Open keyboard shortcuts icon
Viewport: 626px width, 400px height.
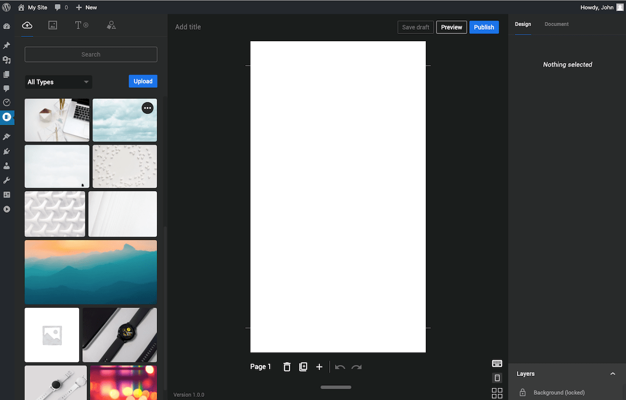tap(497, 363)
